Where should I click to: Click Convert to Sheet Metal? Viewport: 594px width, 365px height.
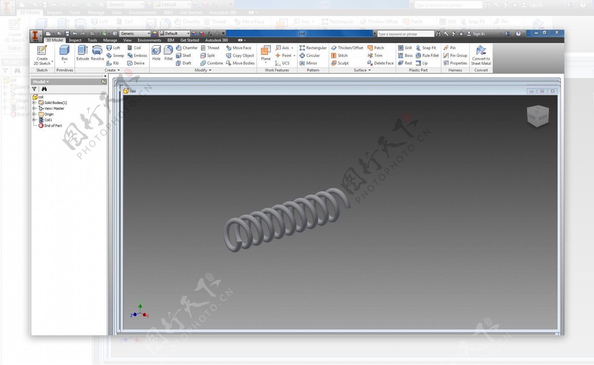pos(481,55)
